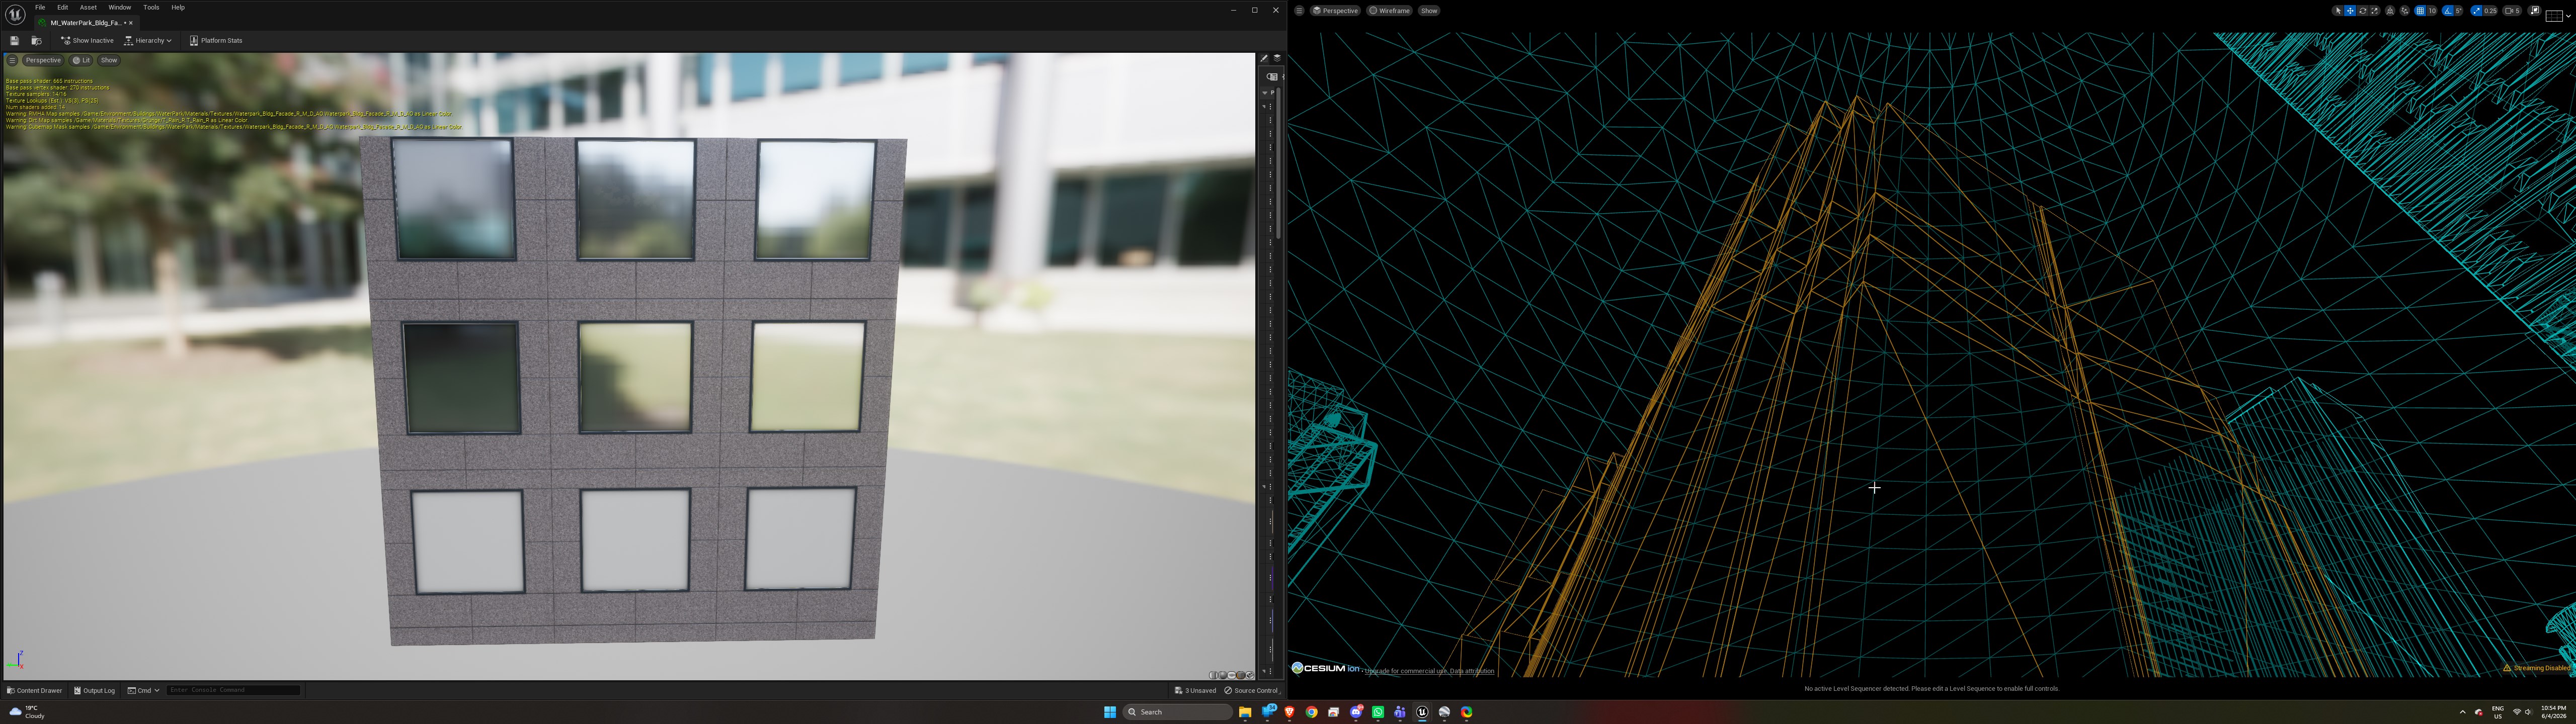
Task: Click the Save asset icon
Action: [14, 41]
